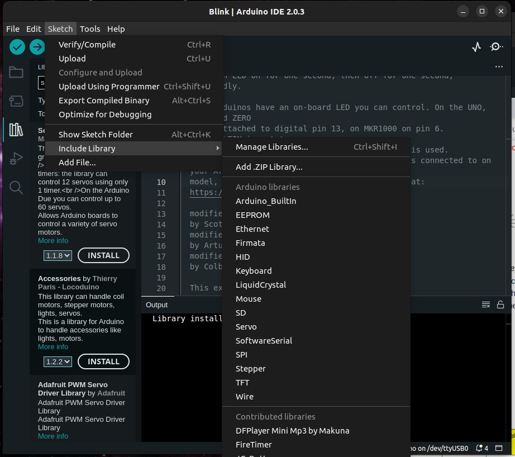Choose Upload from the Sketch menu
Image resolution: width=515 pixels, height=457 pixels.
[134, 59]
